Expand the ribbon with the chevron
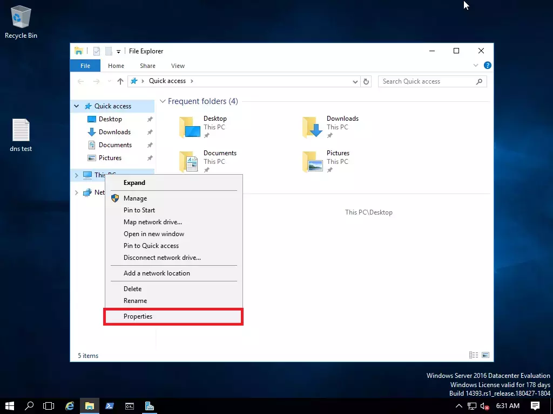Viewport: 553px width, 414px height. point(476,65)
